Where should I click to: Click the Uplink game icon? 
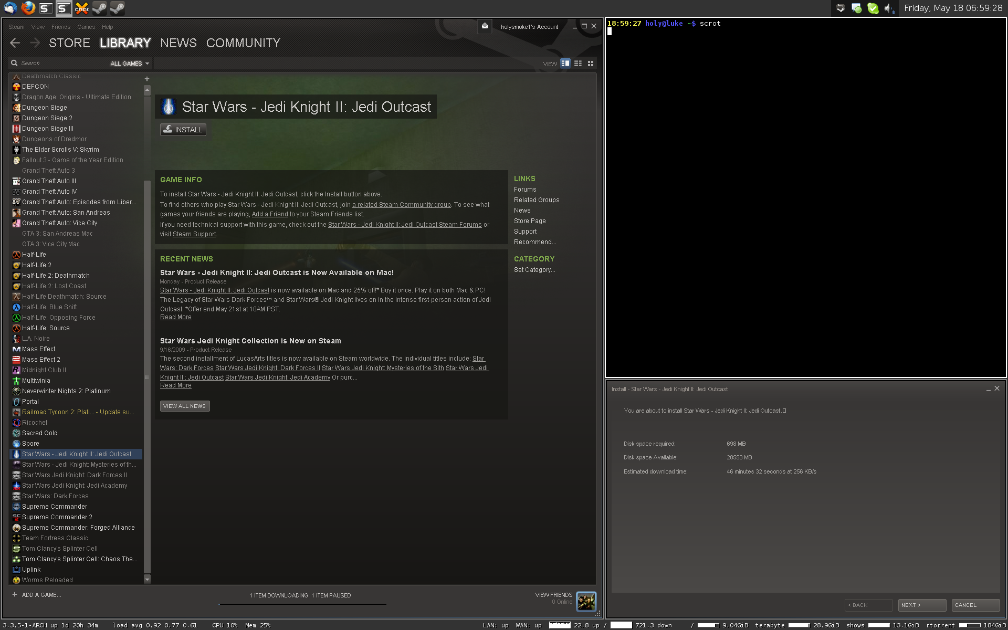[x=16, y=570]
